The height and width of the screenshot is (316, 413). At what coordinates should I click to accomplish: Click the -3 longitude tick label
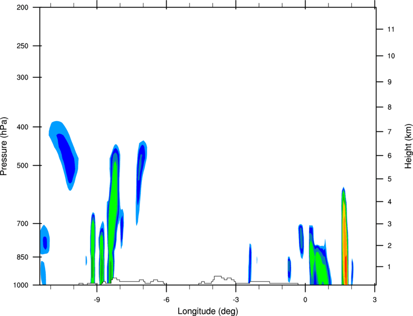(x=236, y=299)
